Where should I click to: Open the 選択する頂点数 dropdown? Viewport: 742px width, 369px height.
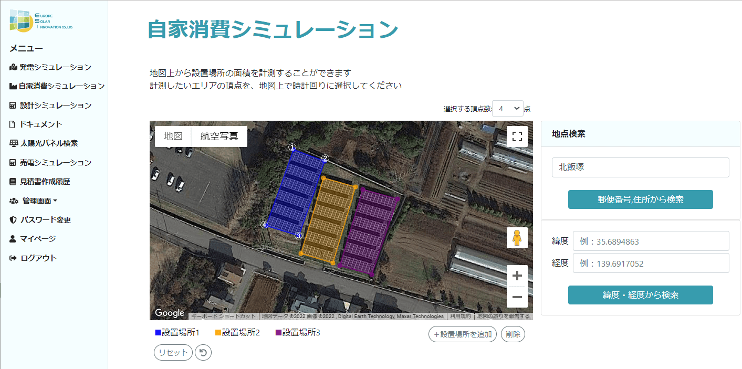pos(508,109)
